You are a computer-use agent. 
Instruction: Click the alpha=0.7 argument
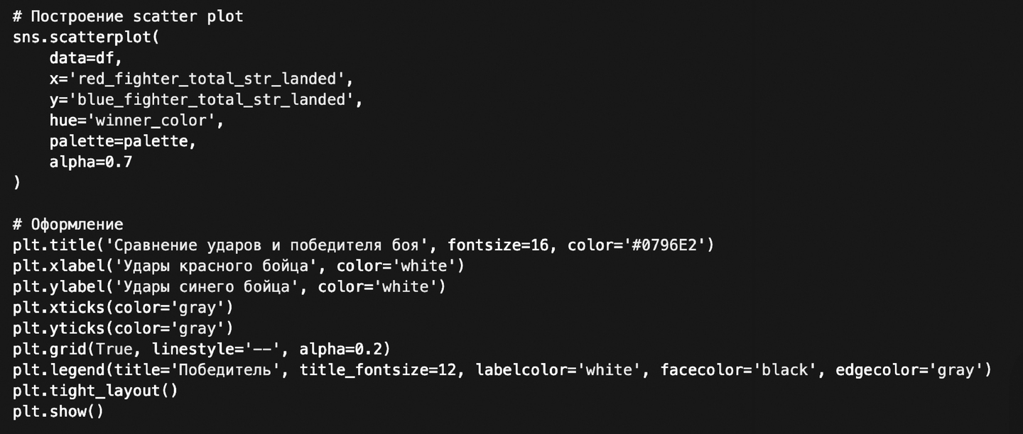click(x=91, y=162)
